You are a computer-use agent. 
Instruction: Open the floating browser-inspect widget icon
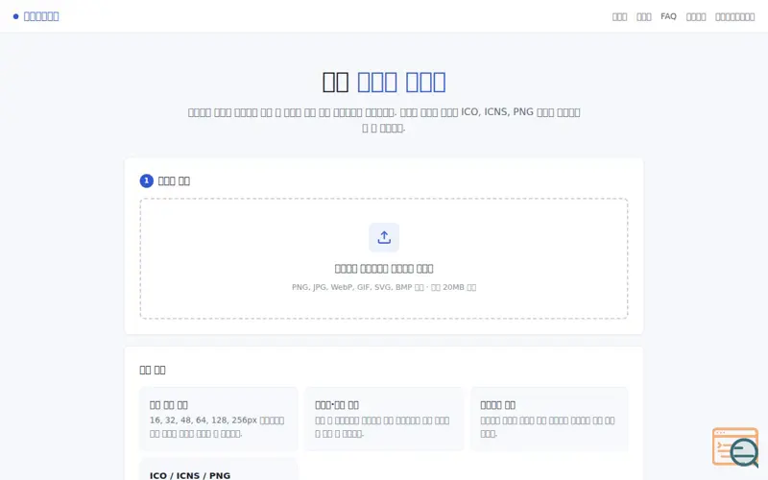click(735, 447)
